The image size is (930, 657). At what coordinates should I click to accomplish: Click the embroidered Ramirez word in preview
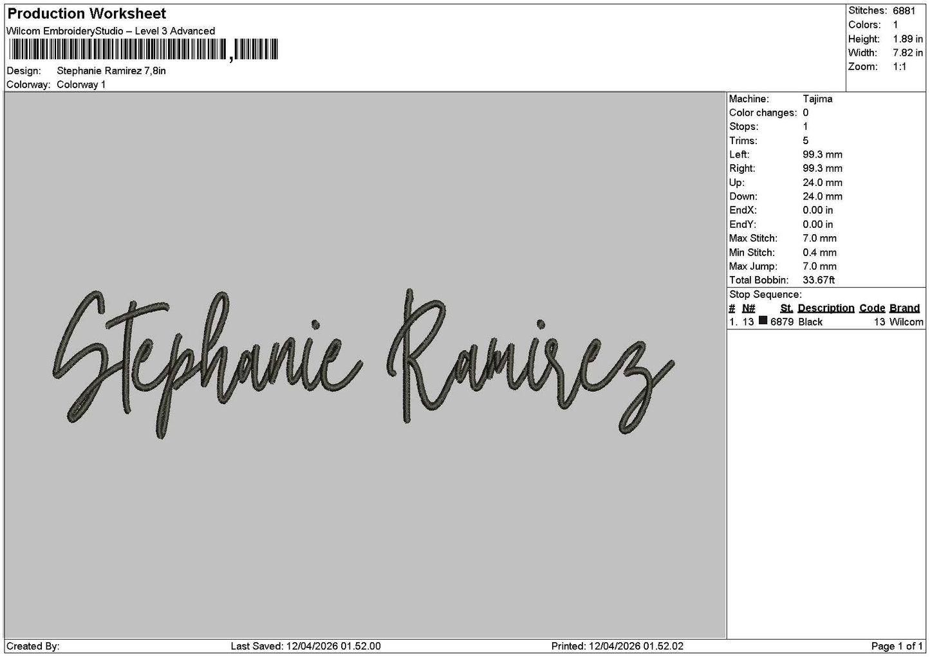coord(531,362)
